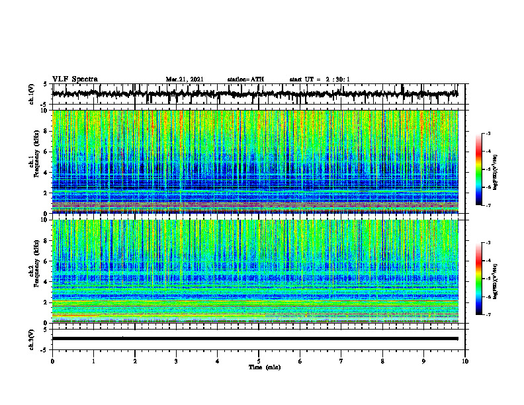Click the "-3" label on ch.1 color scale

click(488, 134)
